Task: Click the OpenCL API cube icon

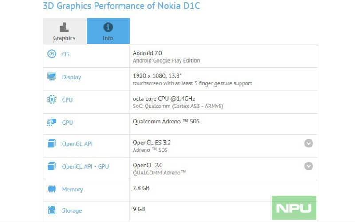Action: coord(52,166)
